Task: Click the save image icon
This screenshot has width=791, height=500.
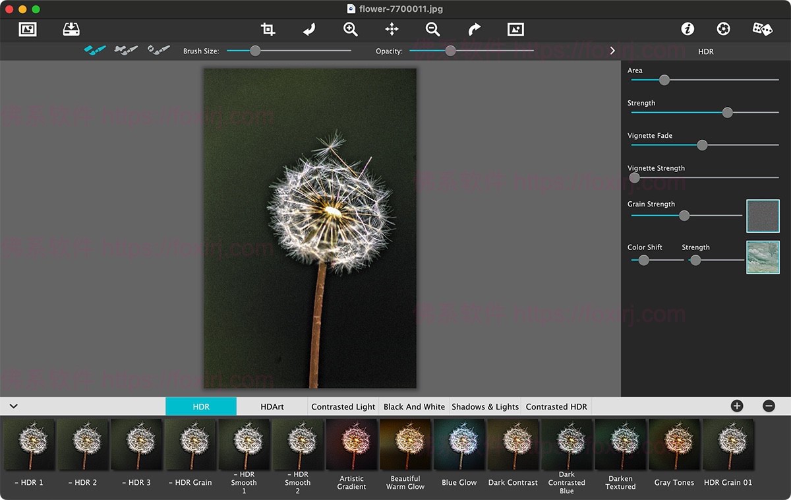Action: (71, 29)
